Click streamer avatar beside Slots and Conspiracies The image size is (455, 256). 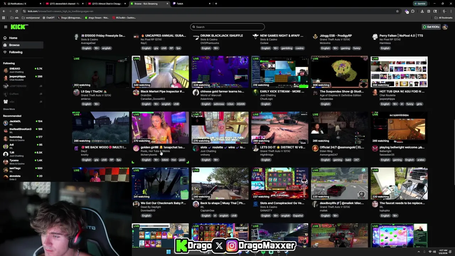(x=255, y=204)
